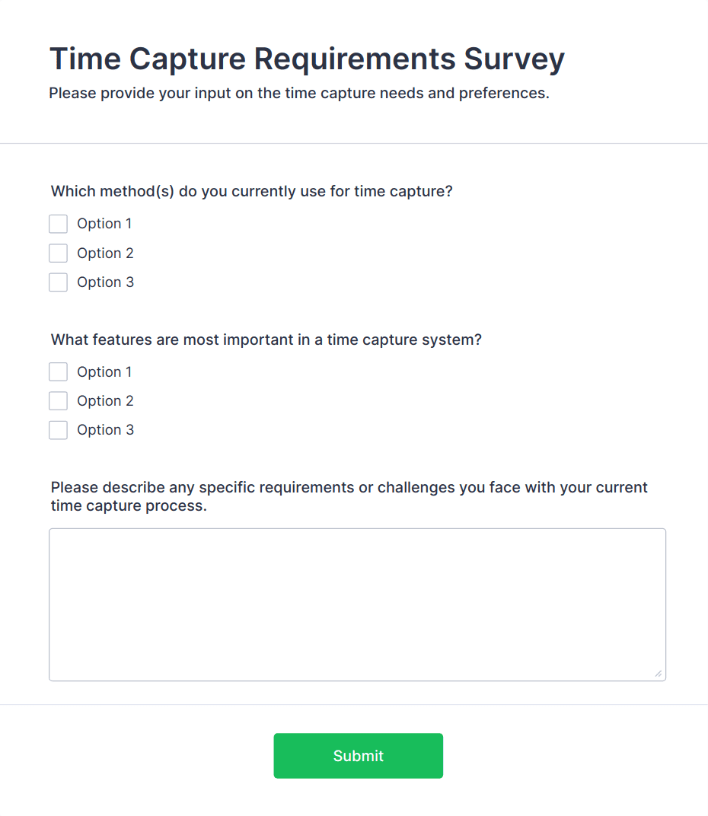This screenshot has height=816, width=708.
Task: Tick Option 1 checkbox for important features
Action: [x=59, y=372]
